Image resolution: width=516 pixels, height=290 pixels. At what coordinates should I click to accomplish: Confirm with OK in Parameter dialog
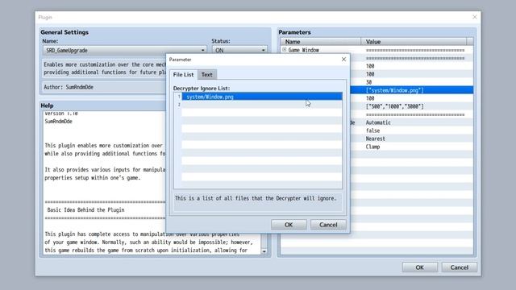click(x=289, y=225)
